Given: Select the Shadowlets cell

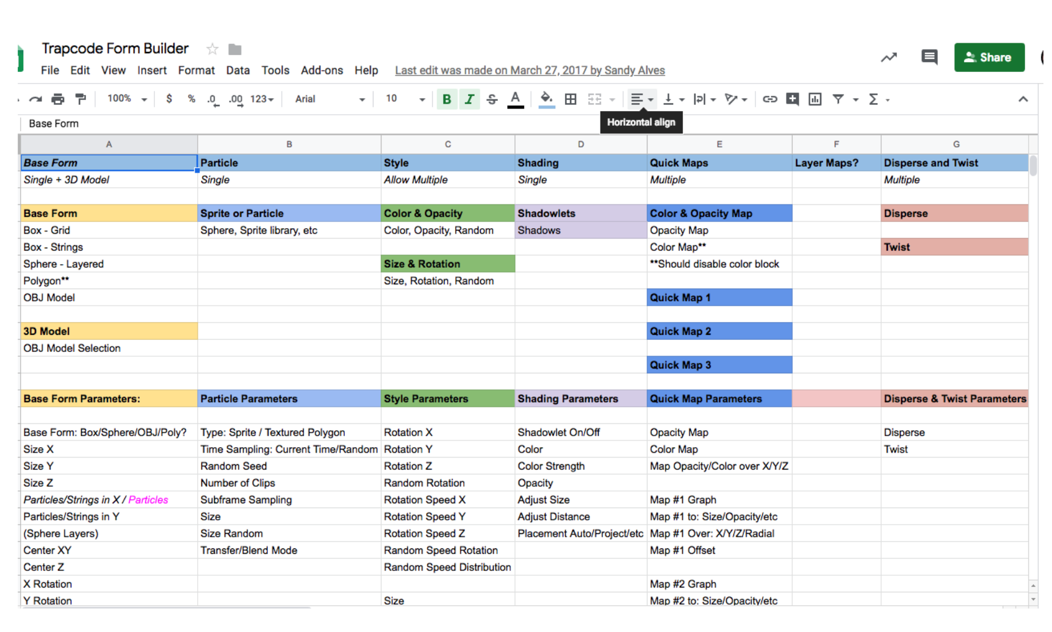Looking at the screenshot, I should [x=581, y=214].
